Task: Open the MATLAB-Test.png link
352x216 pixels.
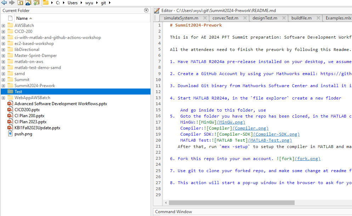Action: [270, 140]
